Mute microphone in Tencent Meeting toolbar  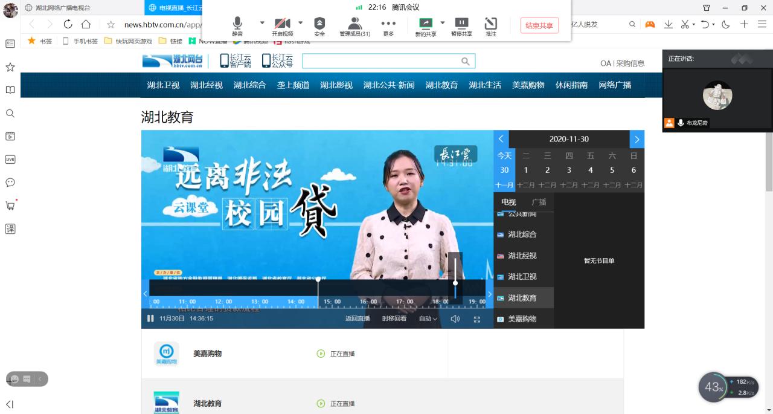point(237,25)
